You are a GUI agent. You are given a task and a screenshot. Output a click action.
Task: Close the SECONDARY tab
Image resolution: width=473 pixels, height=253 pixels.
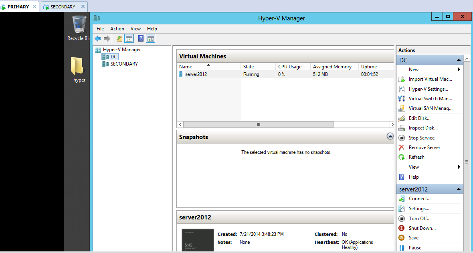point(83,6)
